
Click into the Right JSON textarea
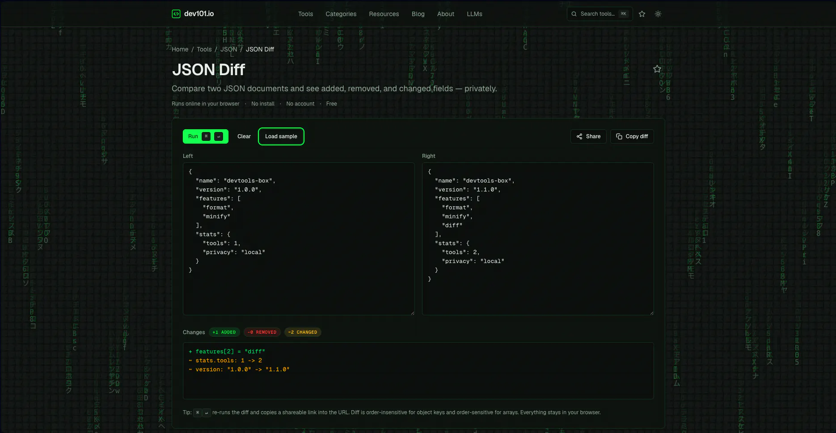point(538,239)
